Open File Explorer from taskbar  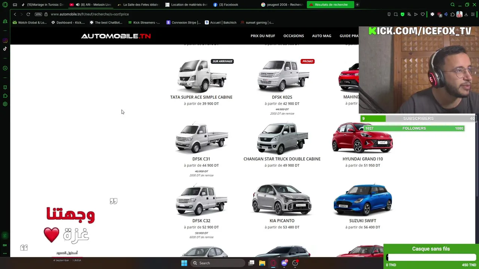[x=262, y=263]
